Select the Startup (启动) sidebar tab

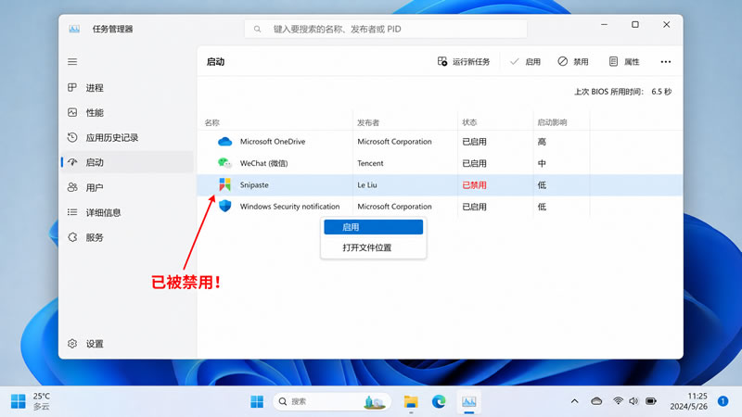point(127,162)
